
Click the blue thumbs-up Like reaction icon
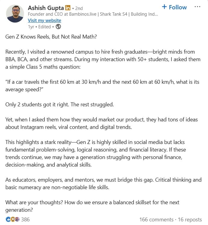pyautogui.click(x=8, y=219)
